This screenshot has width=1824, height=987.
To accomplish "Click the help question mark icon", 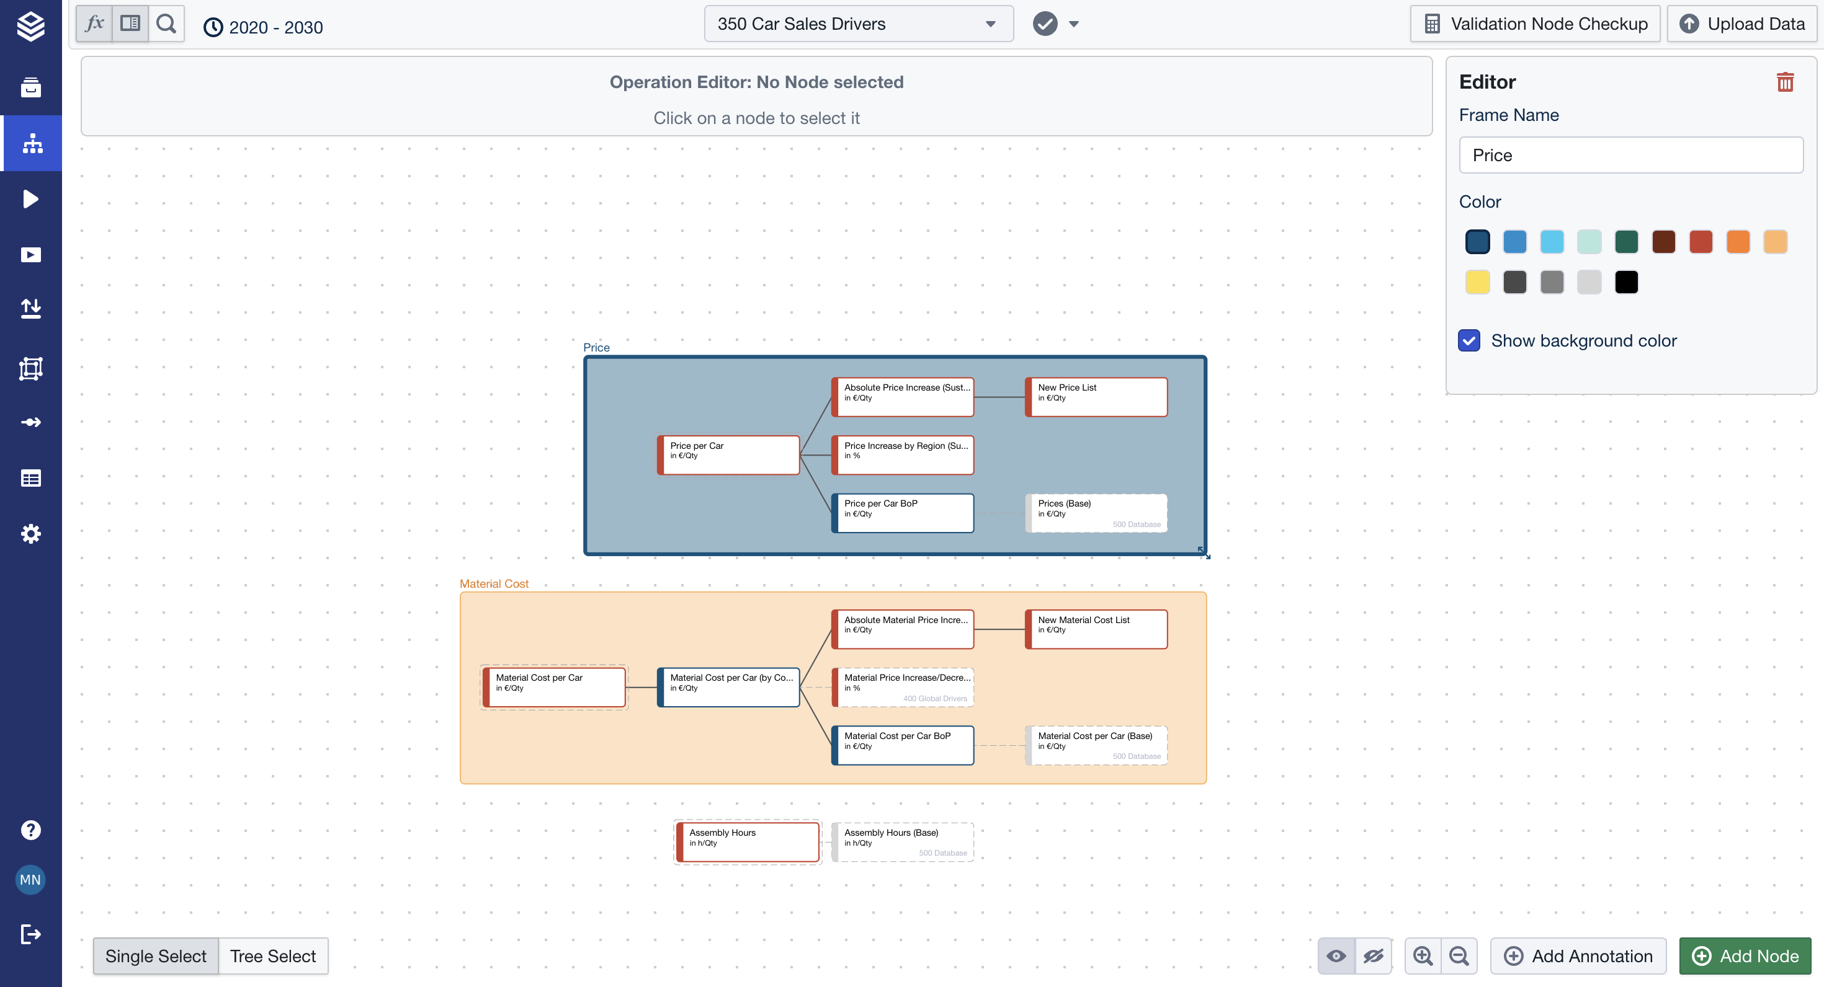I will click(30, 830).
